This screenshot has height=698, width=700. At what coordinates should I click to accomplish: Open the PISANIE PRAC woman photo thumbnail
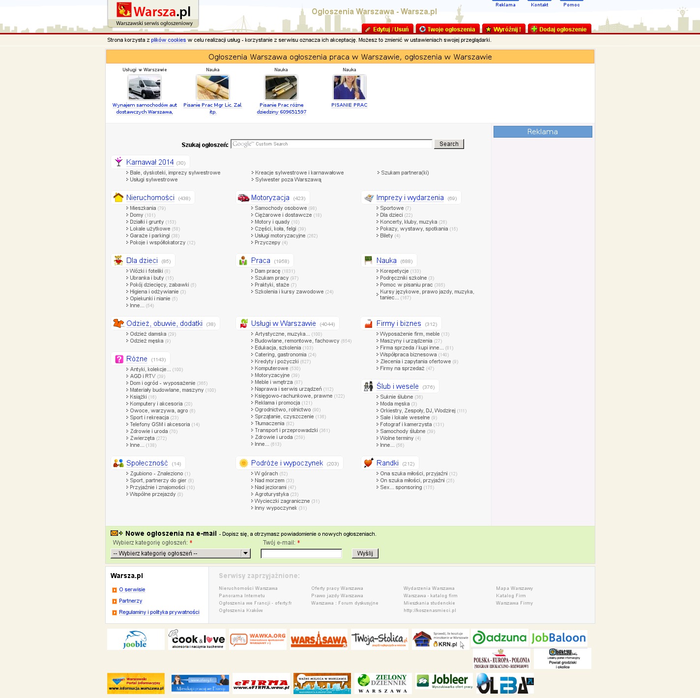point(350,87)
